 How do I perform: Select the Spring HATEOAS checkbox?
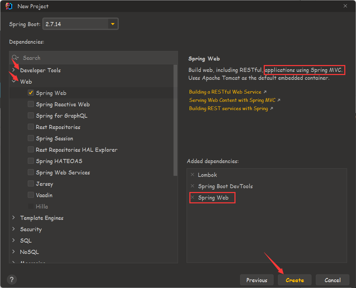[31, 161]
